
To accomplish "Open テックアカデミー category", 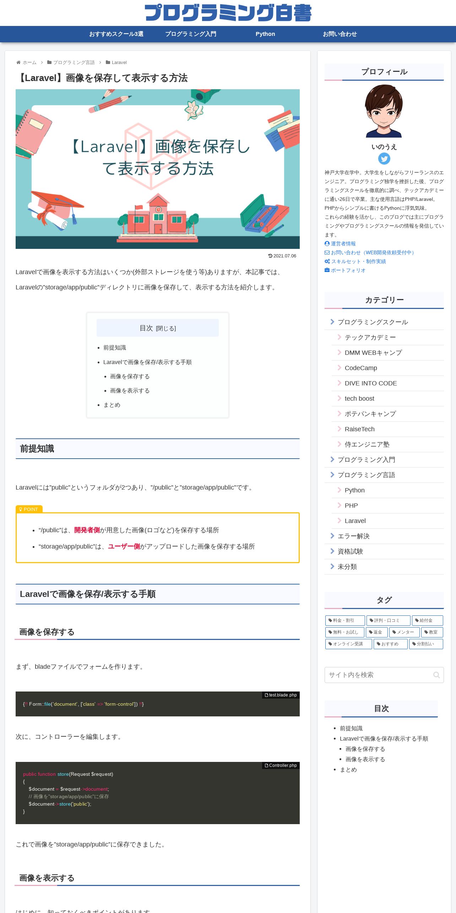I will 388,337.
